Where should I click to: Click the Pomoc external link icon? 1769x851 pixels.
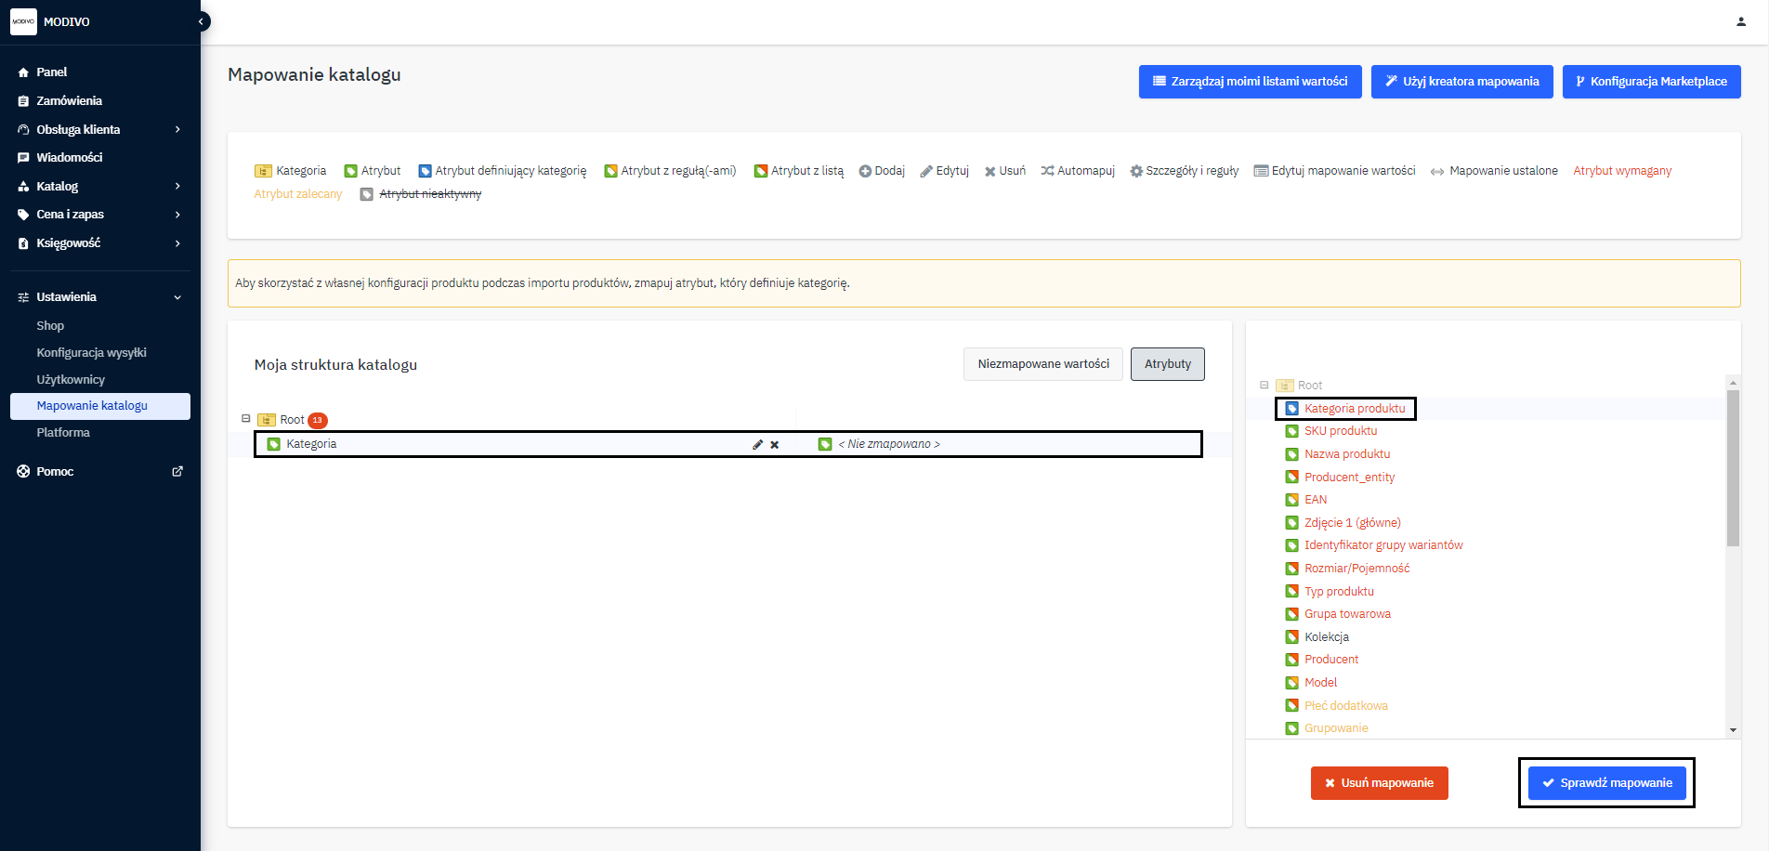(177, 472)
